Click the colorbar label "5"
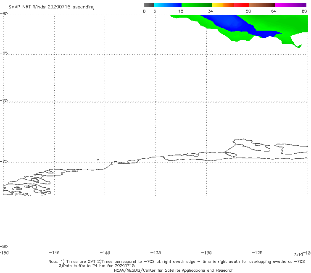 click(155, 11)
